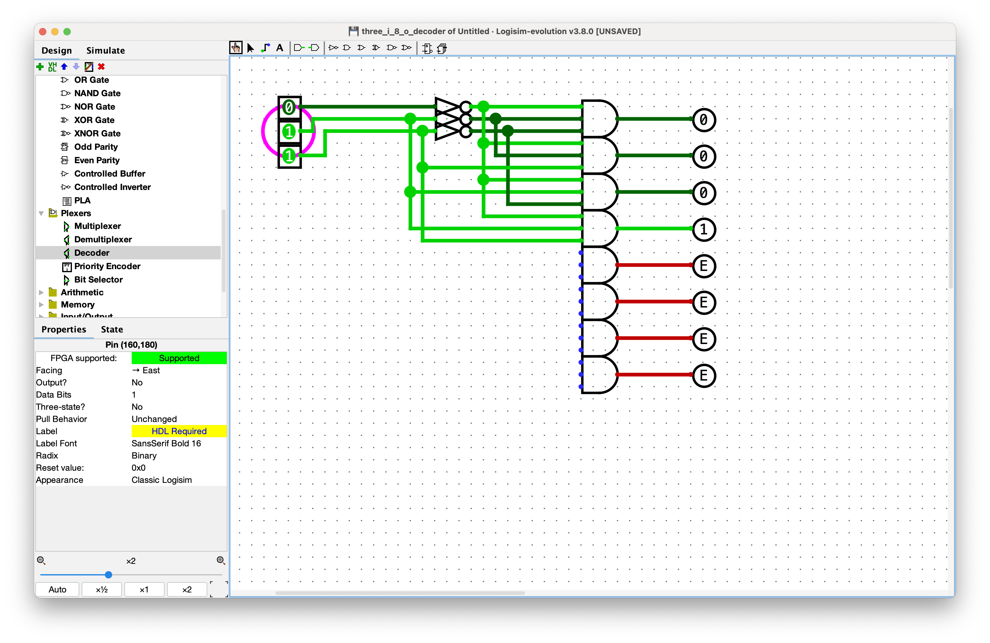Pick NAND gate in toolbar
Image resolution: width=990 pixels, height=643 pixels.
coord(391,48)
